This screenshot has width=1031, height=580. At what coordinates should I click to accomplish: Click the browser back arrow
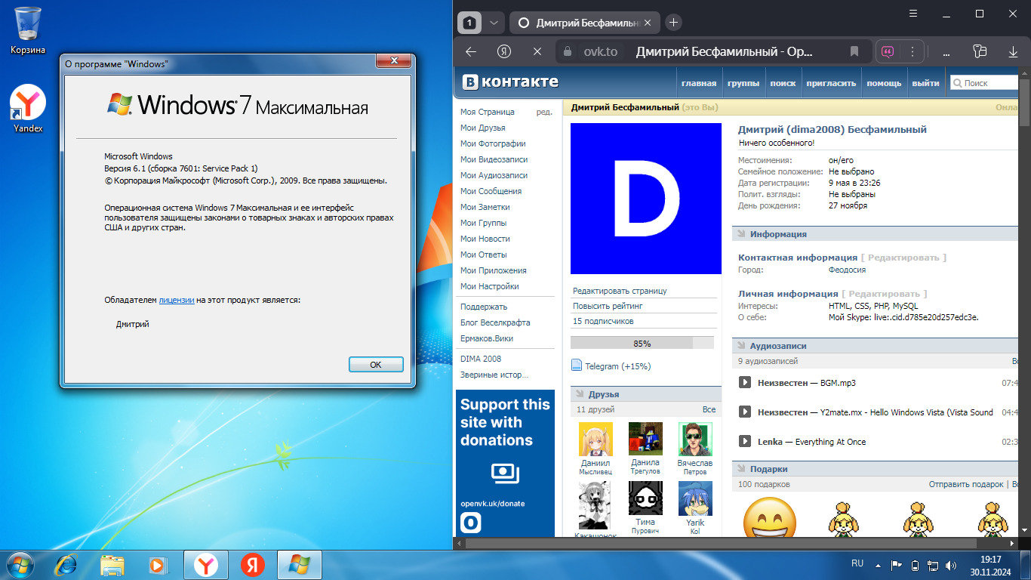pos(471,51)
